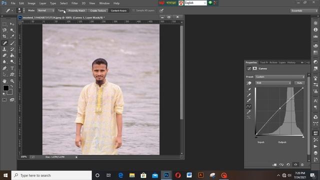Open the File menu
Image resolution: width=320 pixels, height=180 pixels.
[x=13, y=3]
